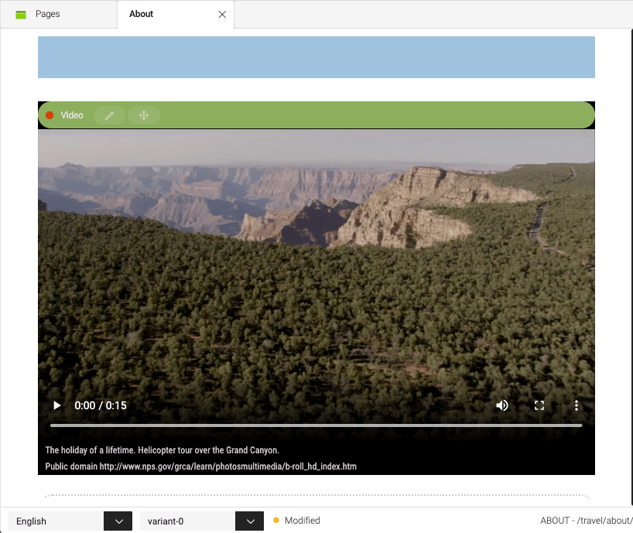Switch to the Pages tab
This screenshot has height=533, width=633.
point(46,13)
